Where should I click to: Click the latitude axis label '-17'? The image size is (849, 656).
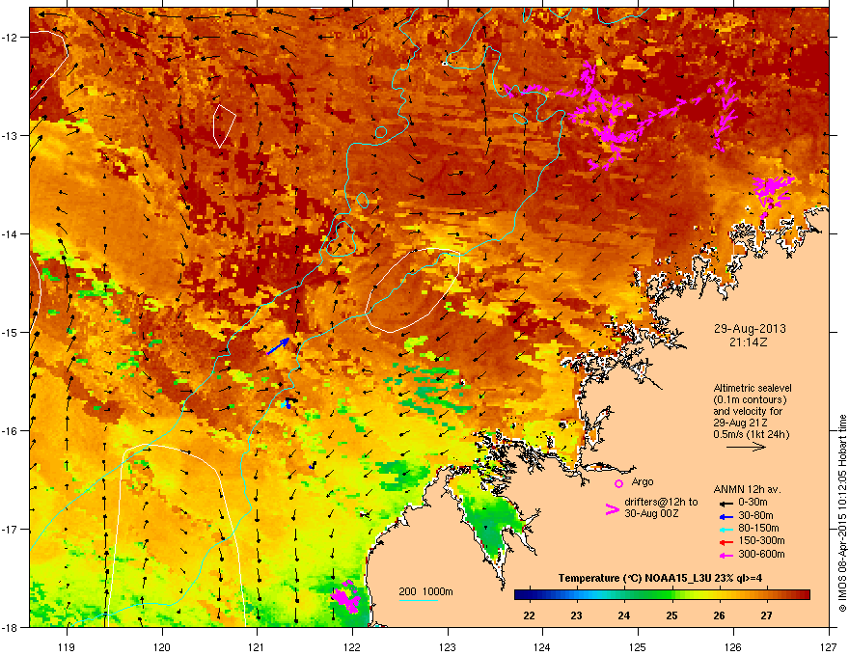click(x=10, y=529)
